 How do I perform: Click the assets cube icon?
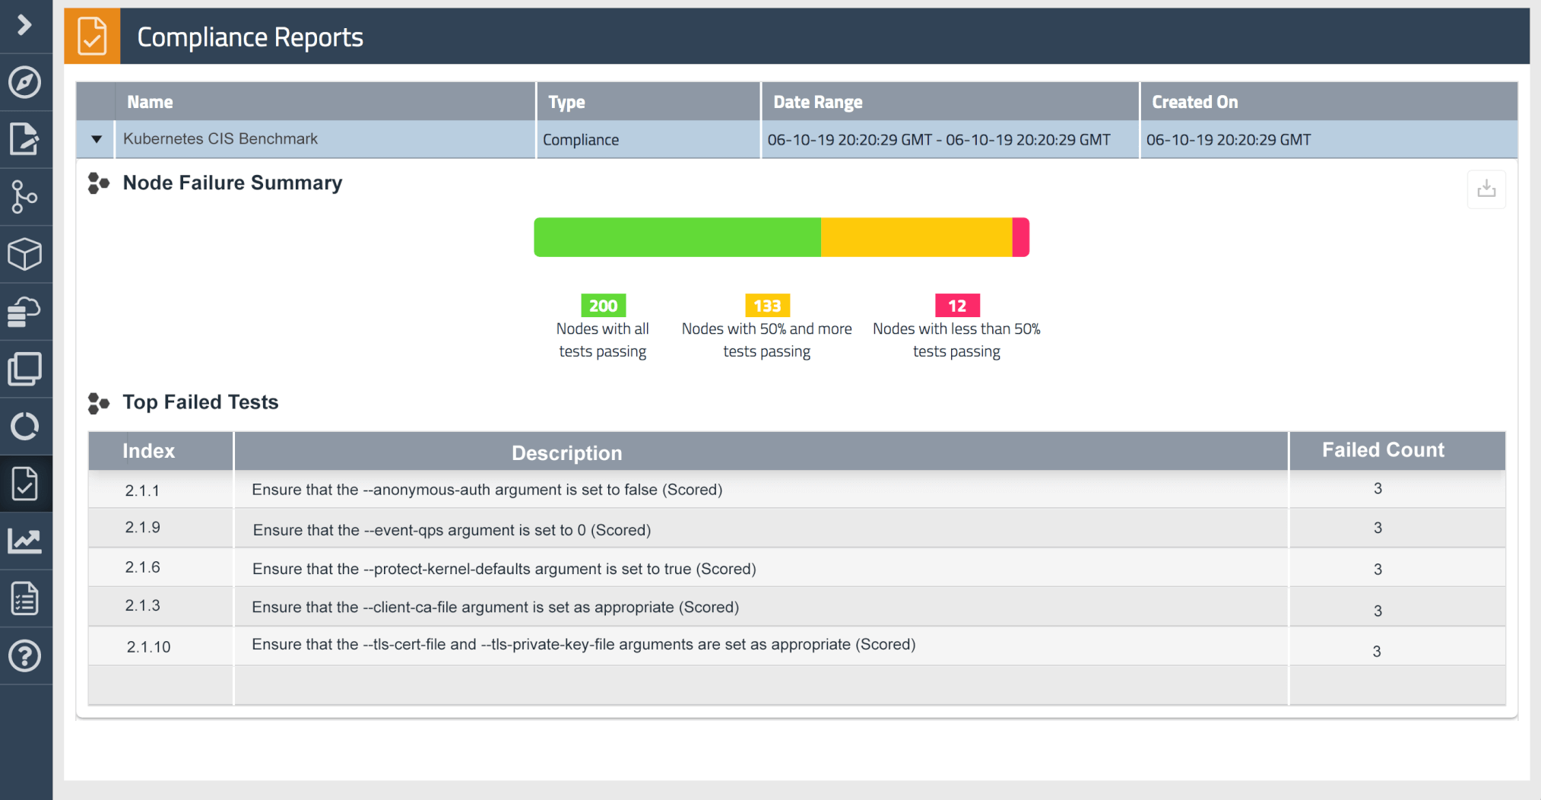click(26, 254)
